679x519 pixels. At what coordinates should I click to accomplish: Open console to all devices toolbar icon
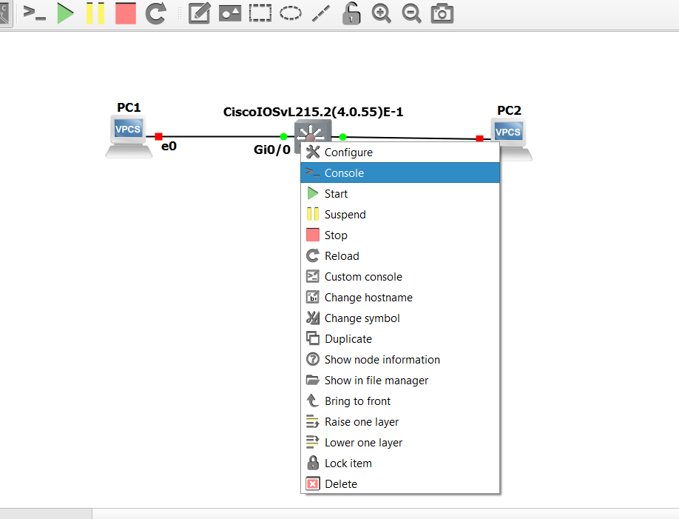[x=35, y=13]
